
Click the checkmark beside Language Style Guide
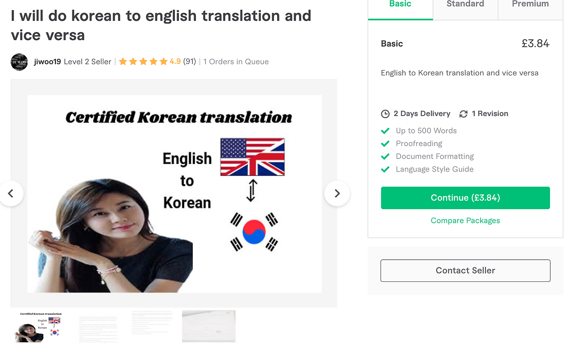point(385,169)
